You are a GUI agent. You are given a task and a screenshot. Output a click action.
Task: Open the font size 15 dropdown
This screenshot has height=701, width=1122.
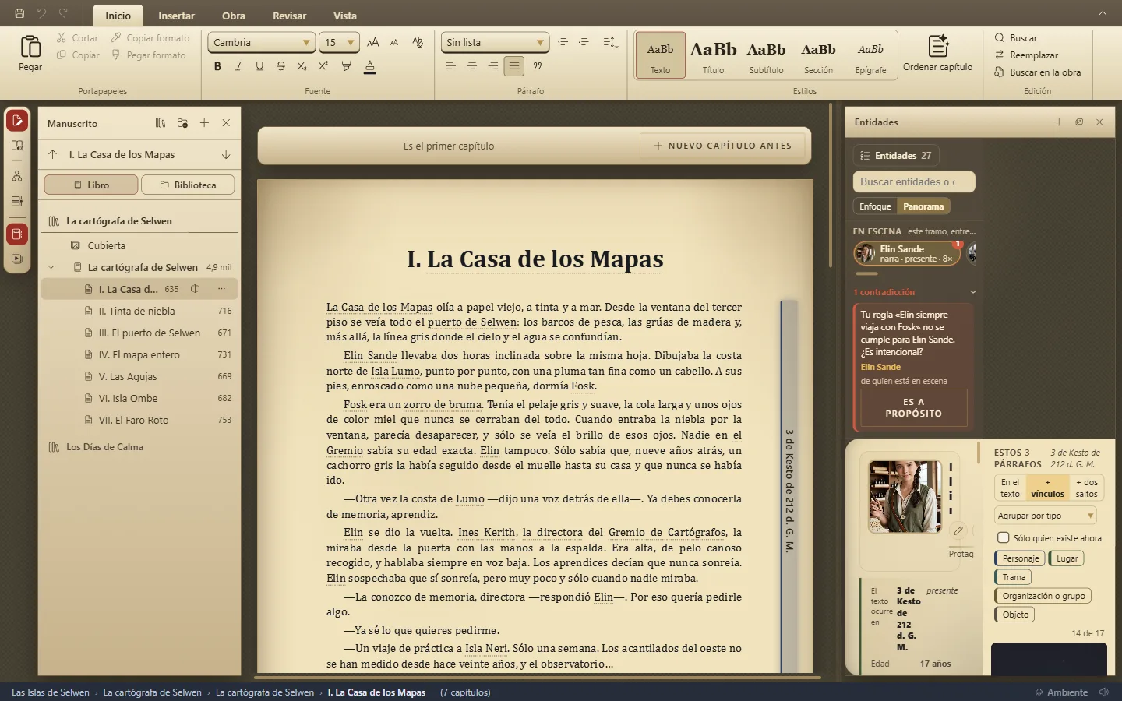point(340,42)
